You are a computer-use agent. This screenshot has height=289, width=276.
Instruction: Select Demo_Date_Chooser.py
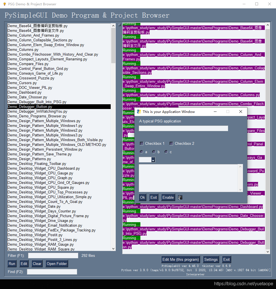click(x=59, y=97)
